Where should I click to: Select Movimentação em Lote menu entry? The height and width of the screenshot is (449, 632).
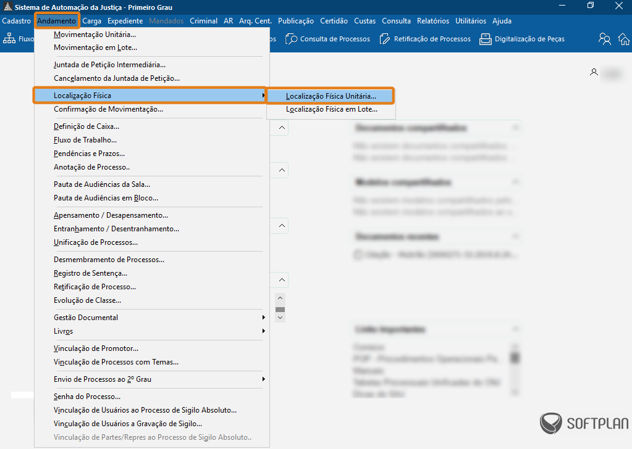(152, 47)
